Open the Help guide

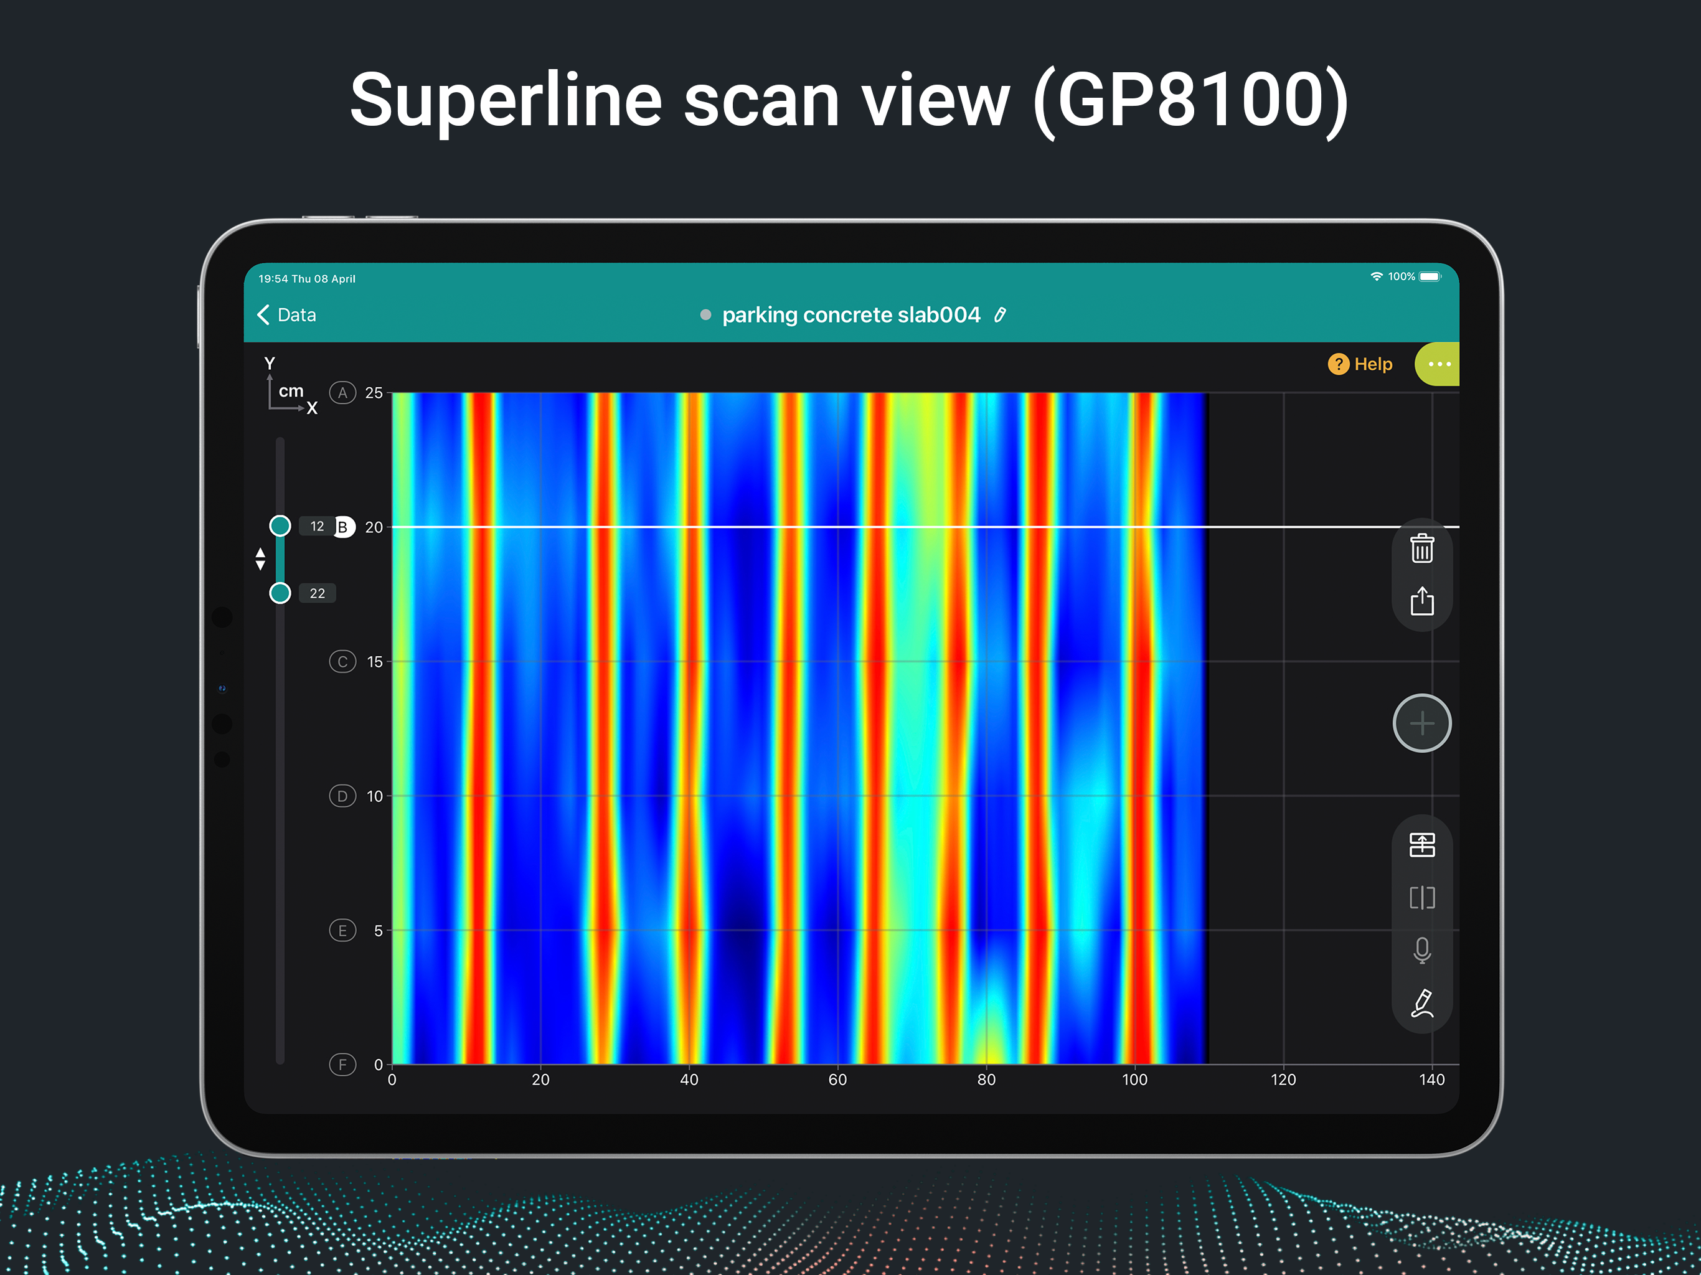click(1360, 364)
